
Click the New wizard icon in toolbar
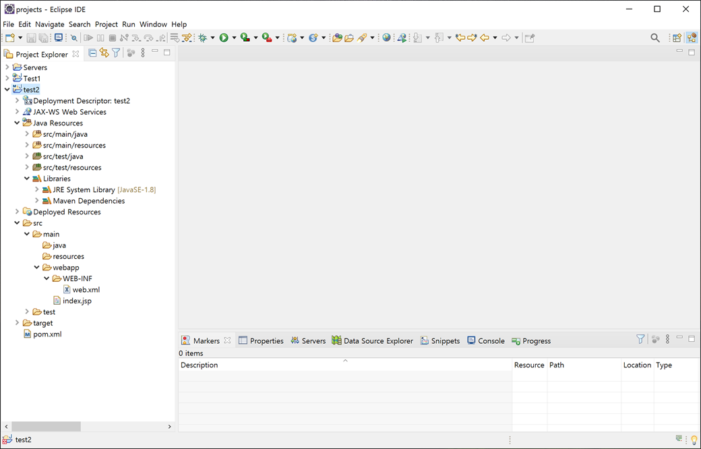10,38
